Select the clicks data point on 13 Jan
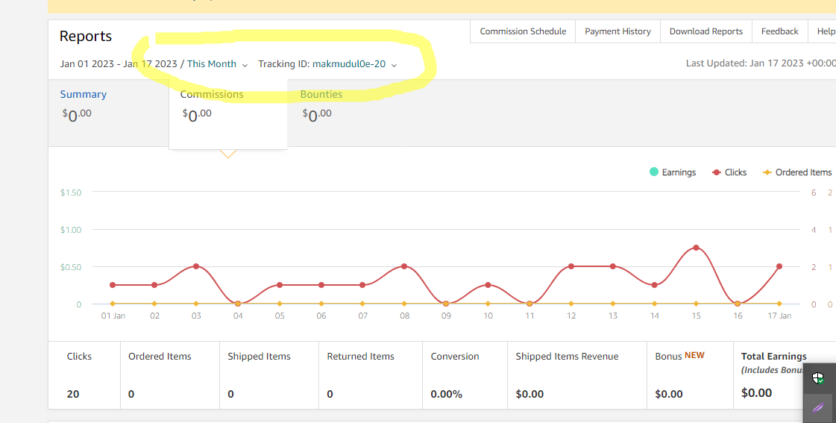This screenshot has height=423, width=836. pos(612,266)
